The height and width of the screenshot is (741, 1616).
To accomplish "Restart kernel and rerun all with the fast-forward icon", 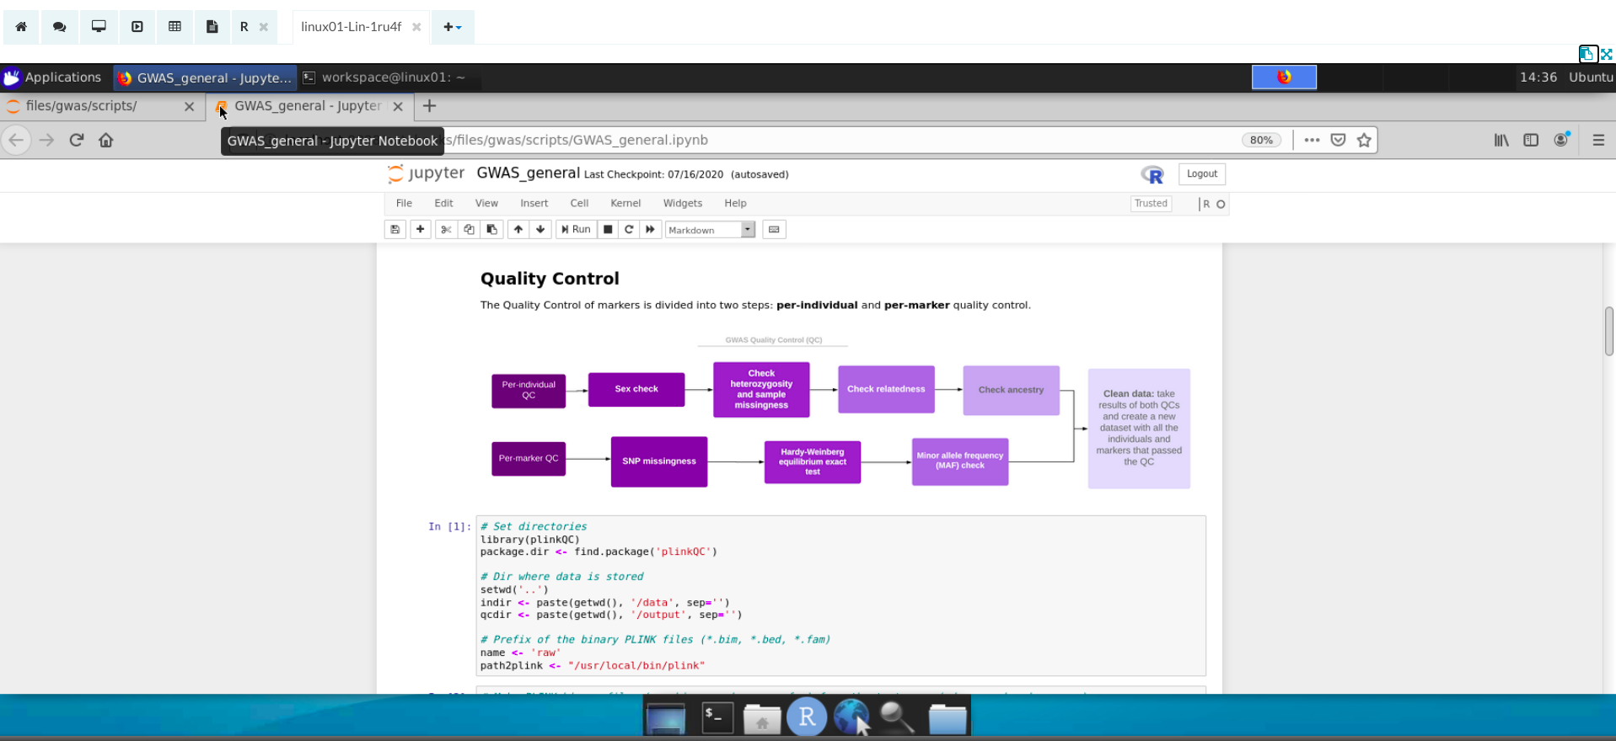I will (x=650, y=229).
